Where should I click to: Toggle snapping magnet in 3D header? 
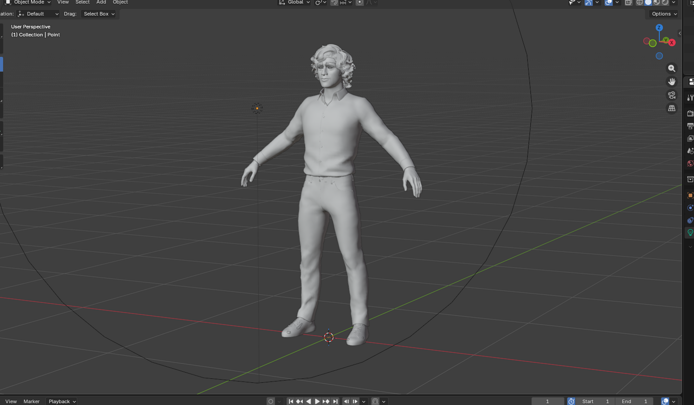click(x=334, y=2)
